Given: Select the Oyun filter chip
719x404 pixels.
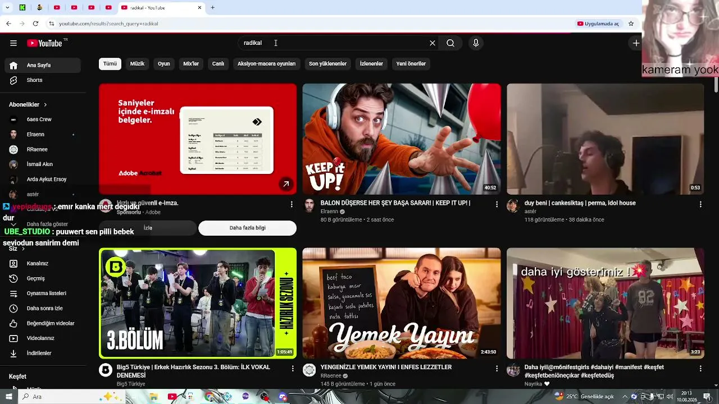Looking at the screenshot, I should [164, 64].
